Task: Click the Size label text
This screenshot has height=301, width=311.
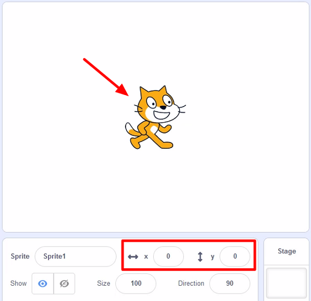Action: (103, 283)
